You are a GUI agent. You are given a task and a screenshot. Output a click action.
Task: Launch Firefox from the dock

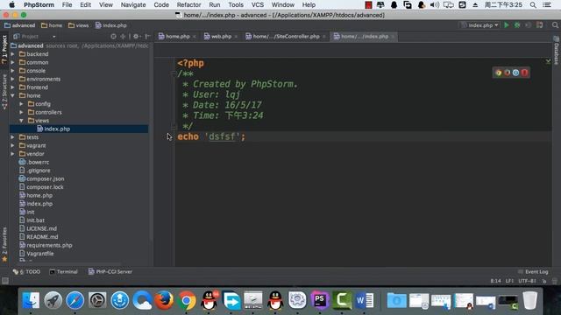coord(164,300)
